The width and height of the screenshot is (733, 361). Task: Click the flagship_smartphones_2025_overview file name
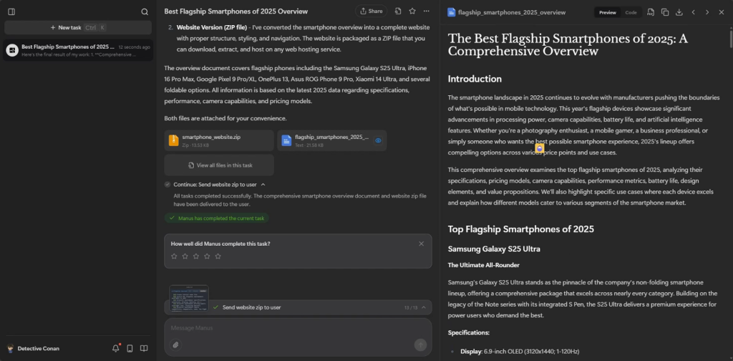pyautogui.click(x=511, y=13)
